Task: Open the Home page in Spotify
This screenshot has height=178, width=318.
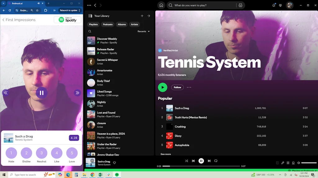Action: pos(161,5)
